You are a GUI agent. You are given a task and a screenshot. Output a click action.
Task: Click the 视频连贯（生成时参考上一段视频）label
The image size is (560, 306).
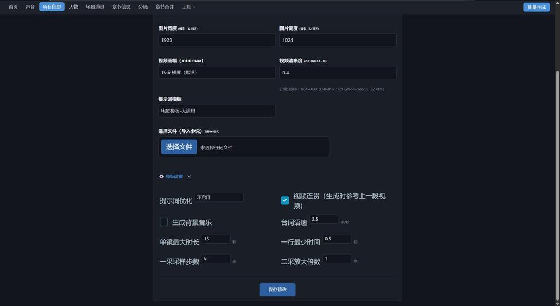(339, 200)
